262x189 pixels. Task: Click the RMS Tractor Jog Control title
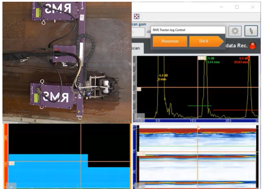click(x=169, y=30)
